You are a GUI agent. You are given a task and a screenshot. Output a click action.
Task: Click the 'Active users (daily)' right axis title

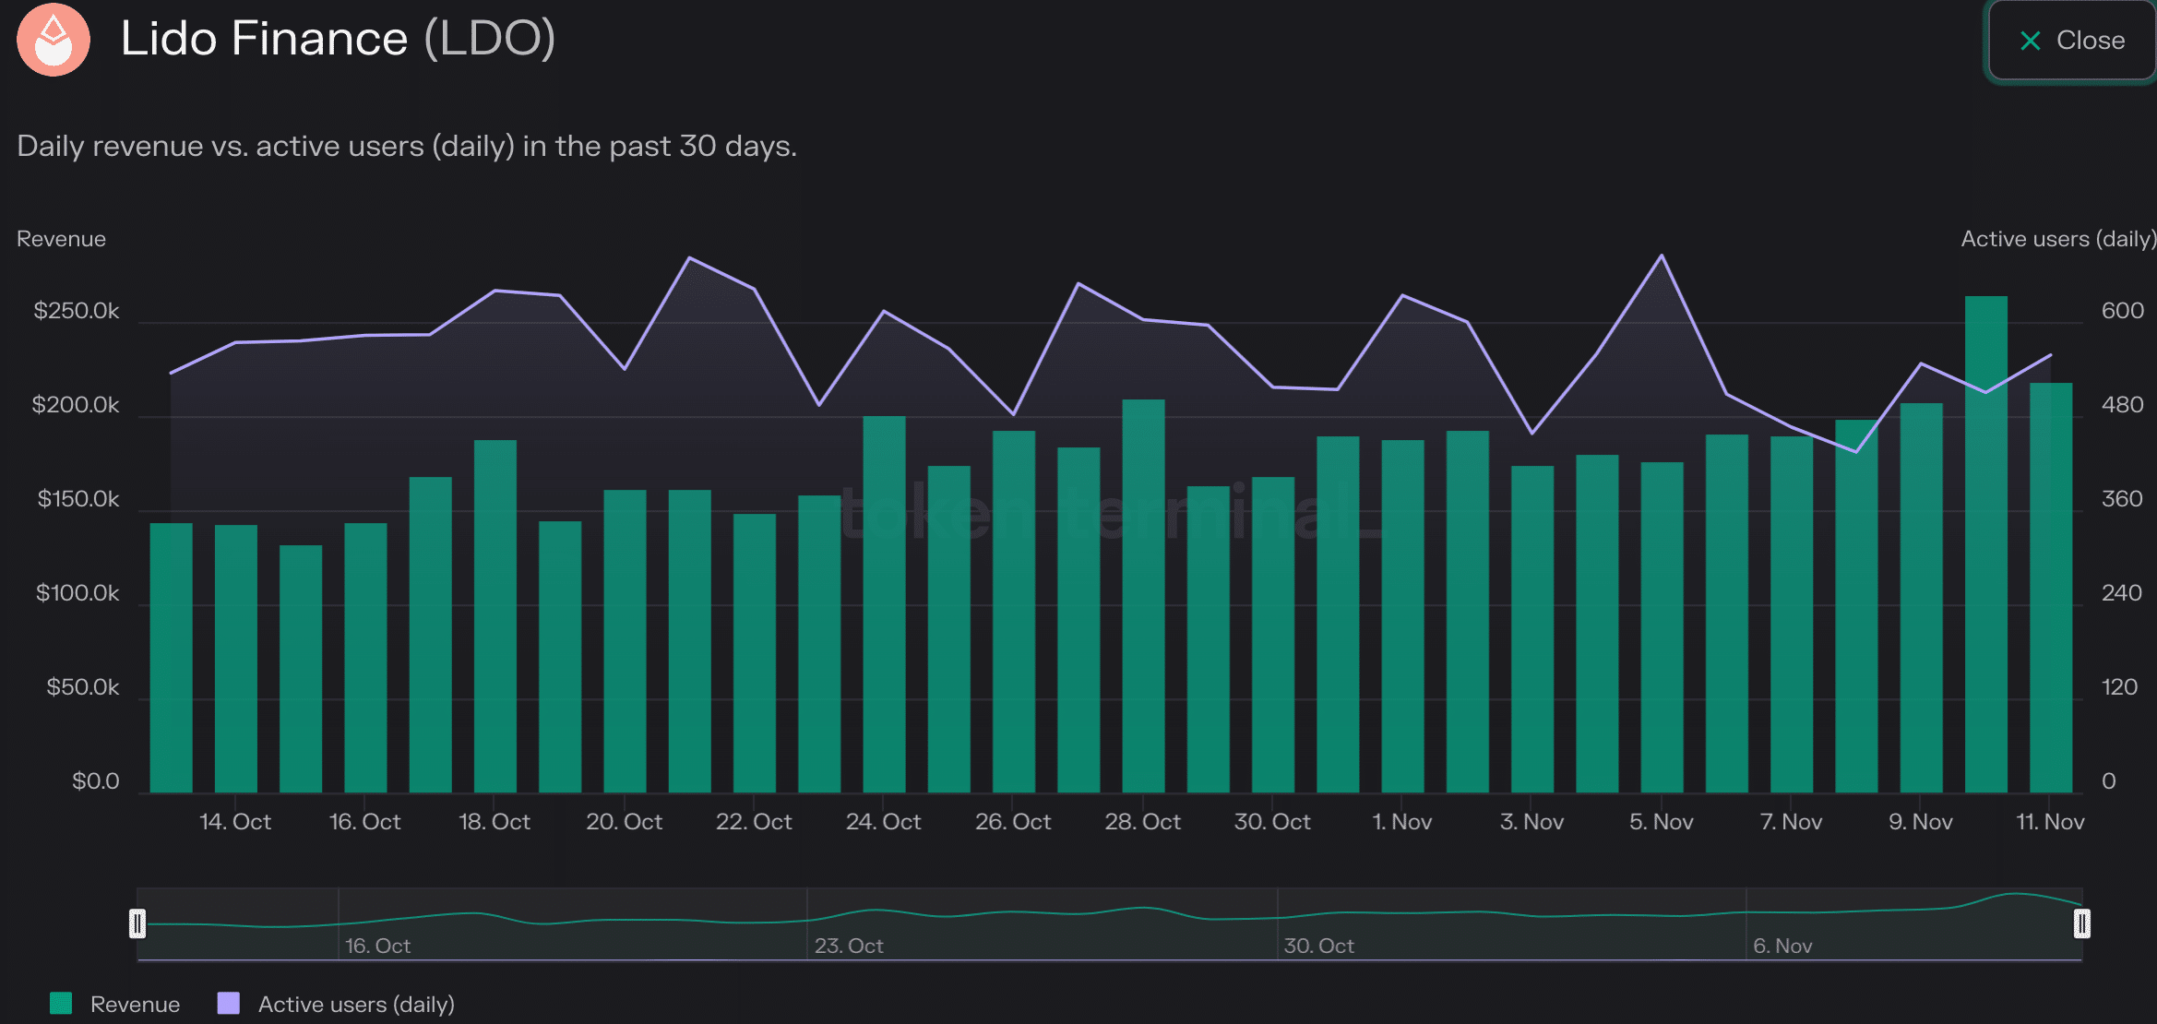(x=2058, y=239)
